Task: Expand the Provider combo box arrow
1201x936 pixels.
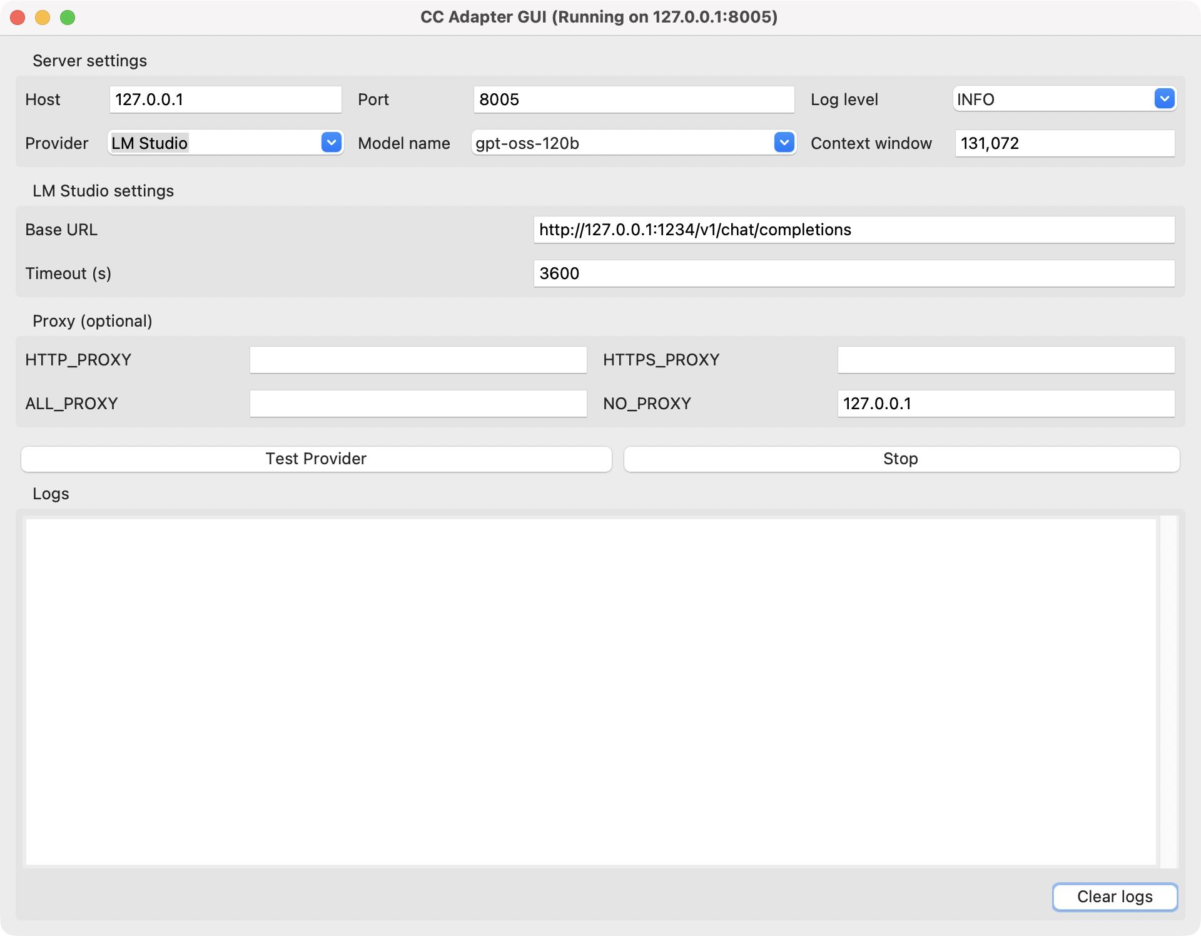Action: point(331,143)
